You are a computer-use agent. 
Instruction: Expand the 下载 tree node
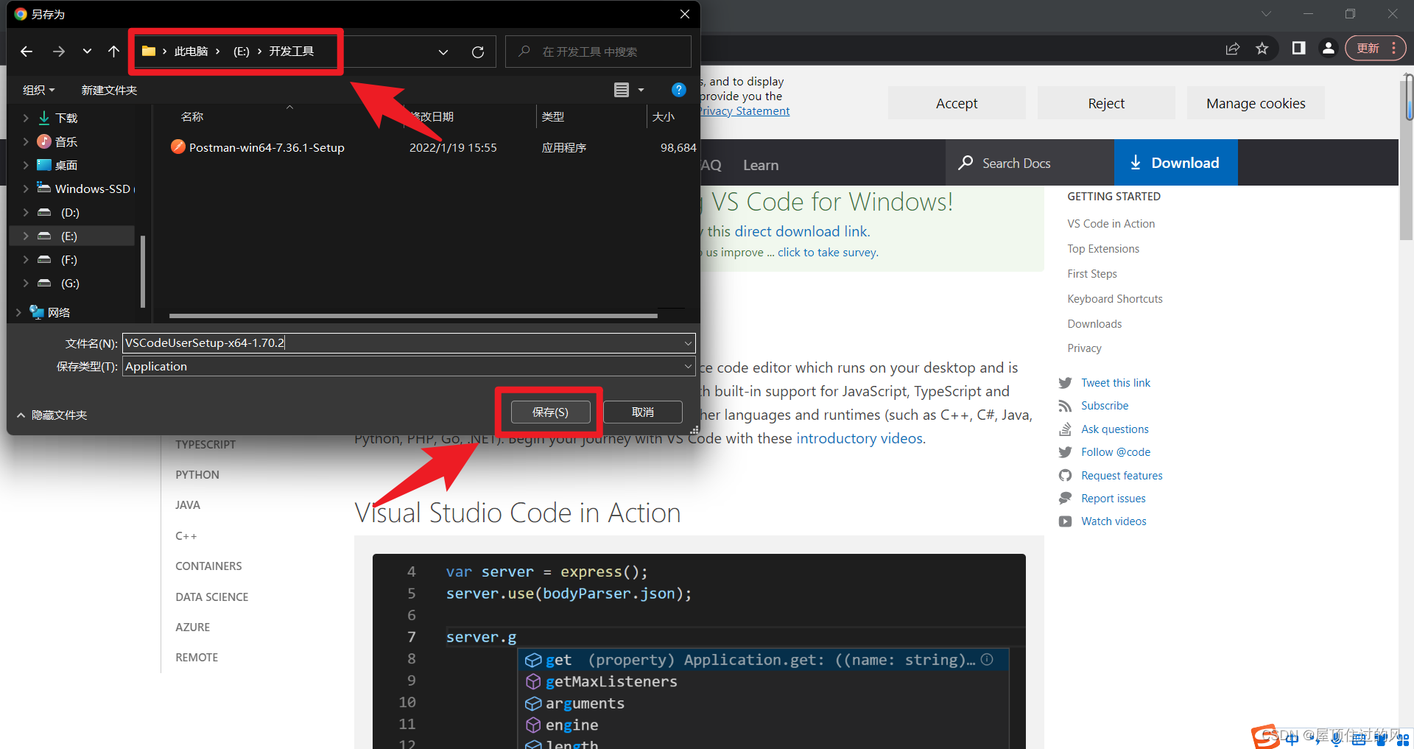[x=26, y=118]
